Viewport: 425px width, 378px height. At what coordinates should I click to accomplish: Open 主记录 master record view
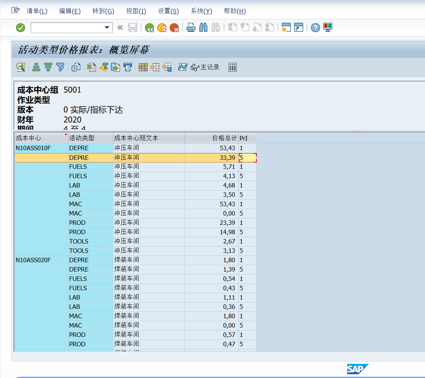[204, 67]
